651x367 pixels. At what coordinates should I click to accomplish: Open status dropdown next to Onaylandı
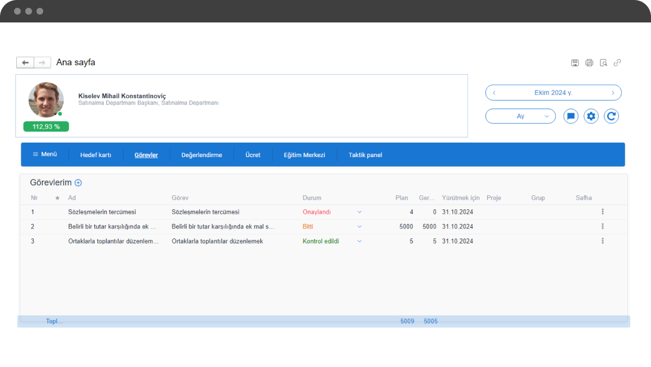(360, 212)
